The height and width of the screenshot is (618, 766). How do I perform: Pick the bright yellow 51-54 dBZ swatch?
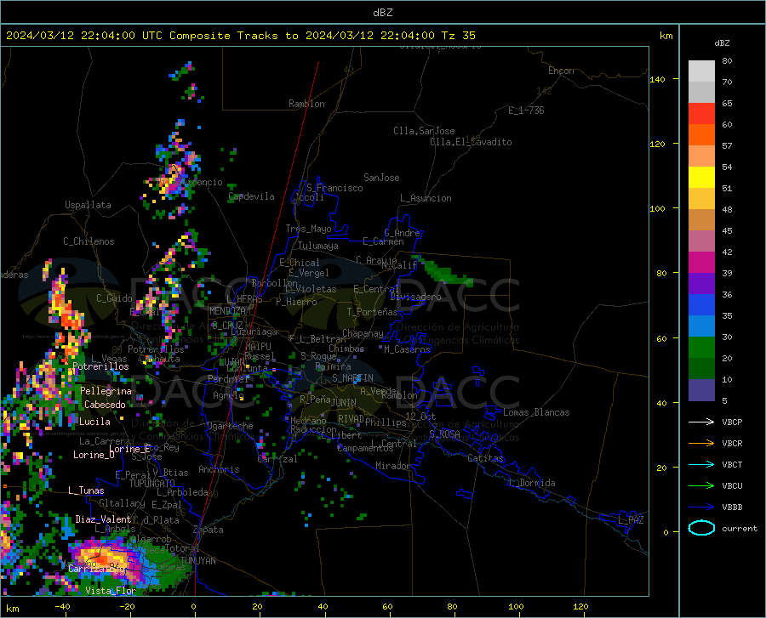701,178
